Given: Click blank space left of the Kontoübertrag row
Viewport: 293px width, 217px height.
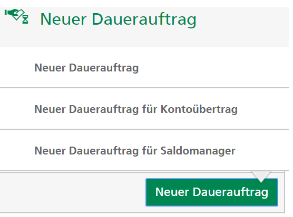Looking at the screenshot, I should tap(17, 109).
